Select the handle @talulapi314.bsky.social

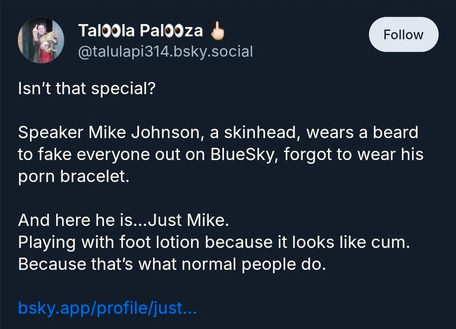166,51
